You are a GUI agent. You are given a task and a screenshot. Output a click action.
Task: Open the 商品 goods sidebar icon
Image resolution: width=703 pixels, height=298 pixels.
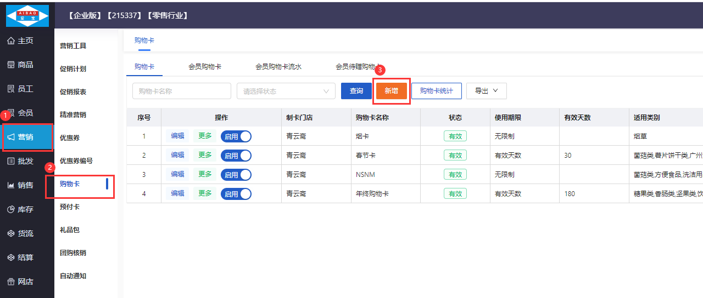tap(11, 65)
